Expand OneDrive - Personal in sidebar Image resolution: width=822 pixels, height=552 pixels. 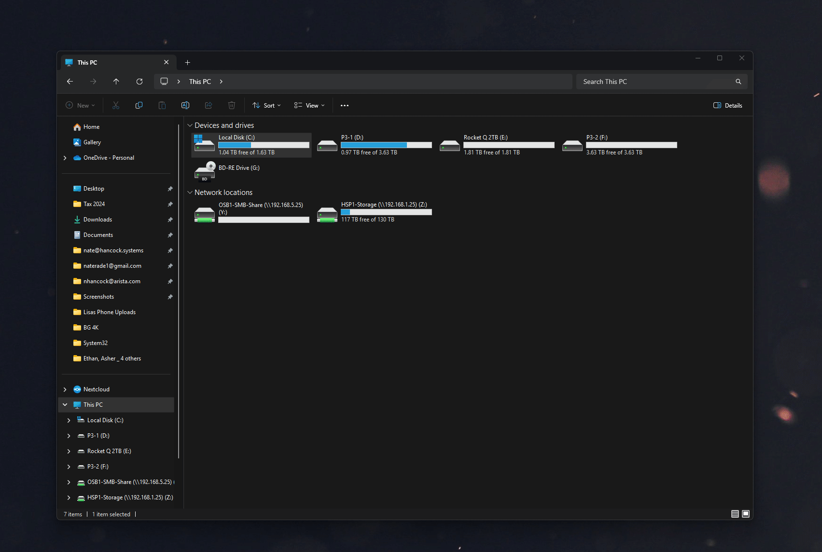[65, 158]
